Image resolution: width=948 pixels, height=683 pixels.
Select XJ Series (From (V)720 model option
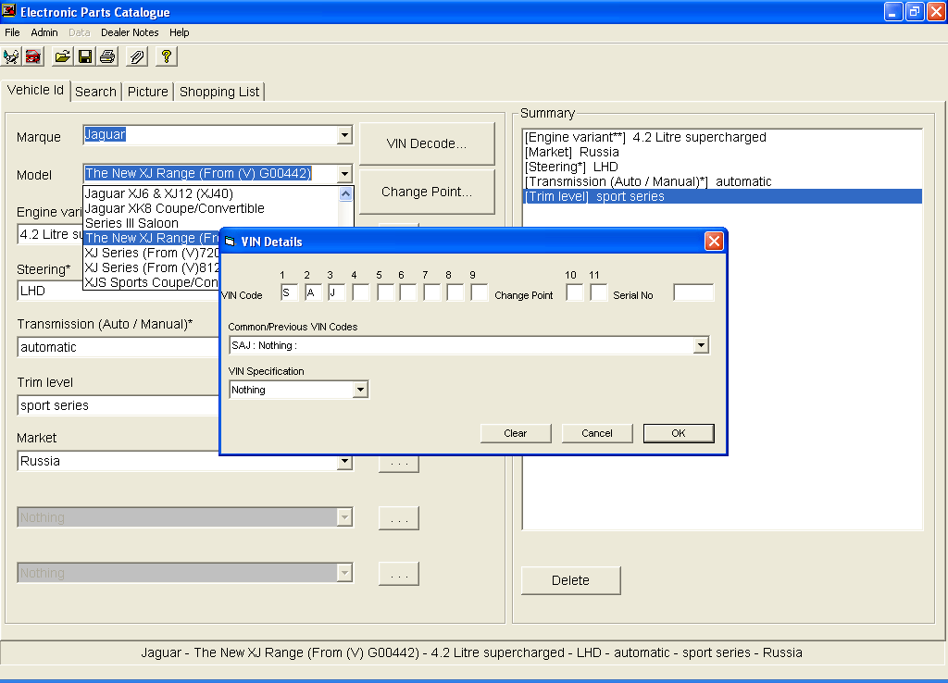[153, 253]
